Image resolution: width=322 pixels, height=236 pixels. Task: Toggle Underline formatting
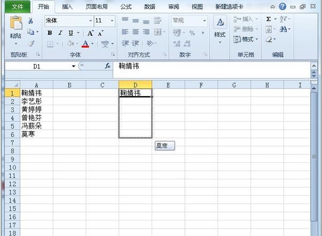[x=70, y=33]
